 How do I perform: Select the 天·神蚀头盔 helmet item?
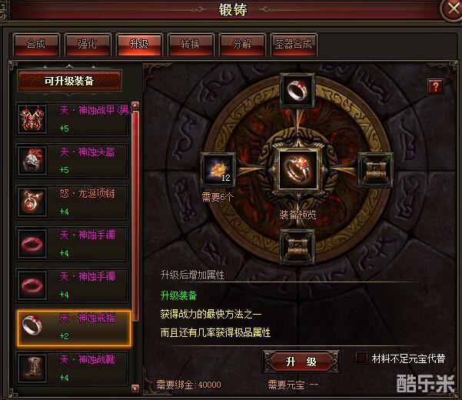(x=72, y=161)
